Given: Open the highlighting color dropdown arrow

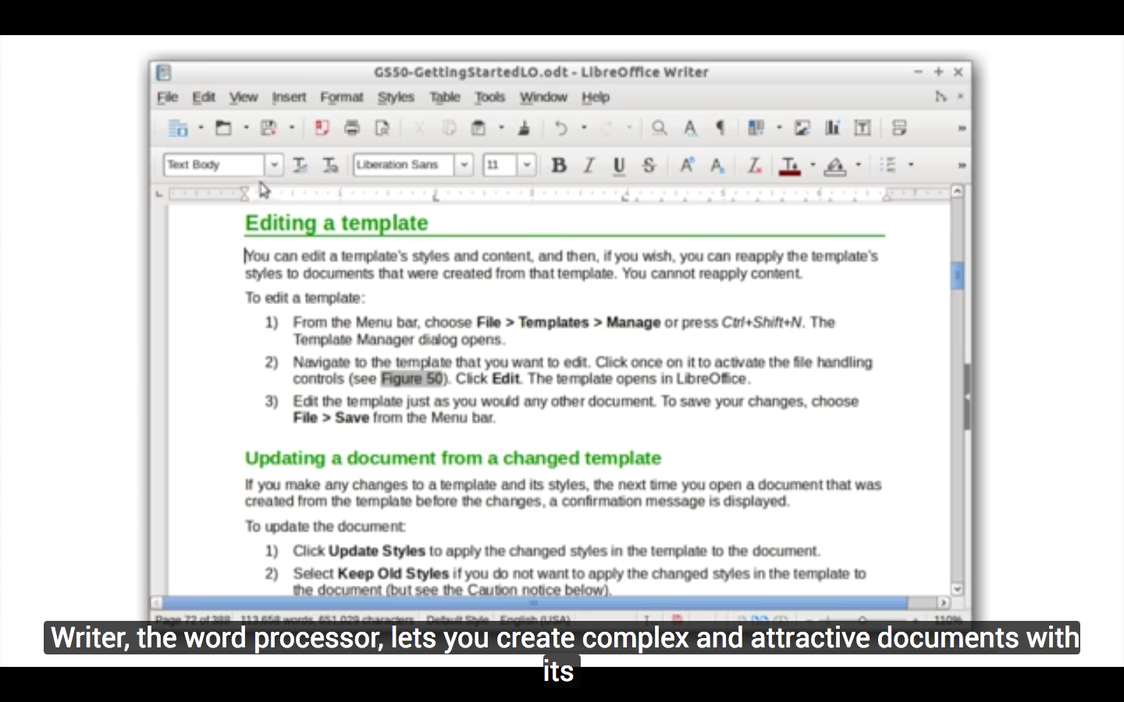Looking at the screenshot, I should point(858,165).
